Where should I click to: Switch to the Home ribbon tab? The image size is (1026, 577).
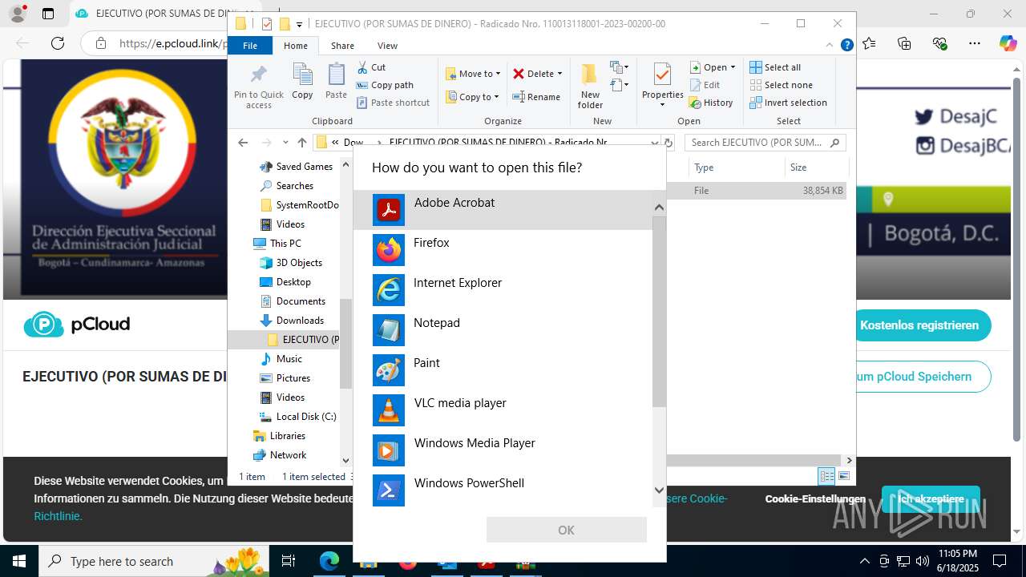pos(295,46)
